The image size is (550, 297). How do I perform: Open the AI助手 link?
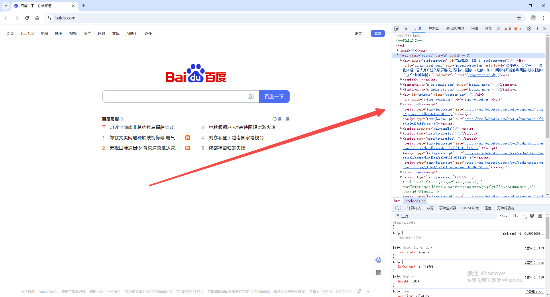(132, 33)
